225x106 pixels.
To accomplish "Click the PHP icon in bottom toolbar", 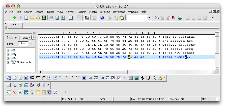I will point(49,92).
